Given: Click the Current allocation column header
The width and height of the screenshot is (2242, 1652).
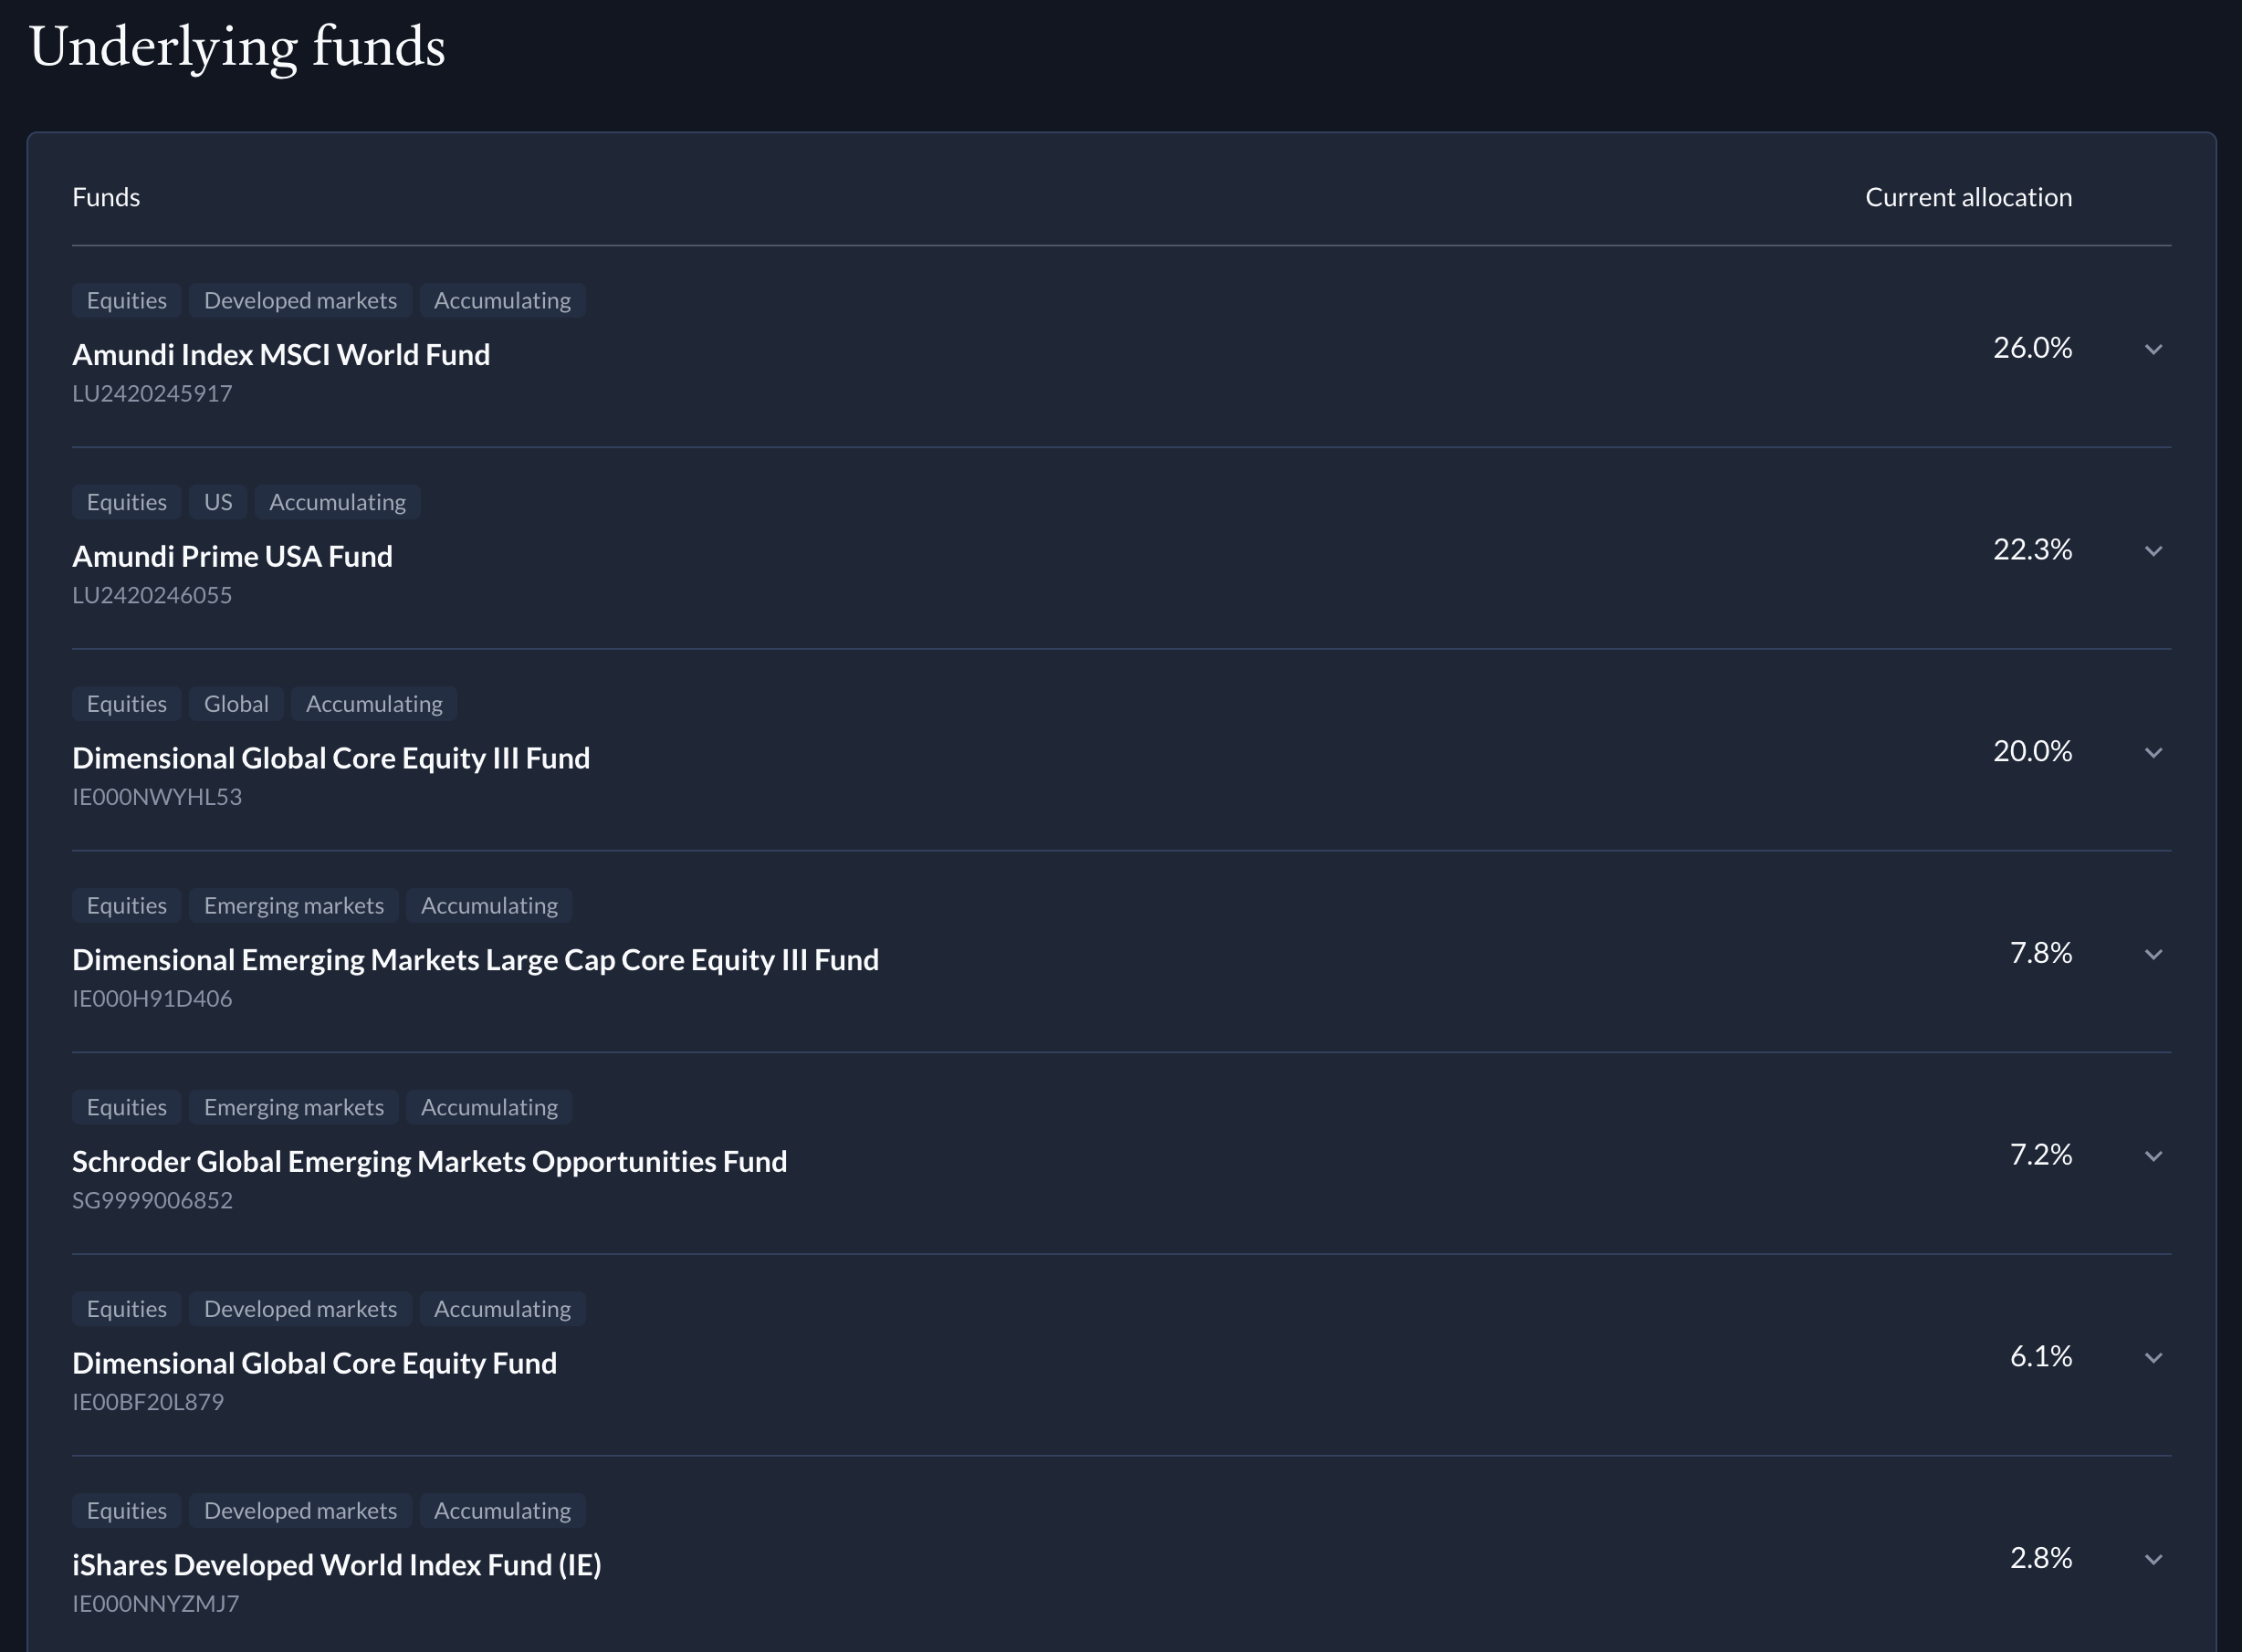Looking at the screenshot, I should click(1968, 197).
